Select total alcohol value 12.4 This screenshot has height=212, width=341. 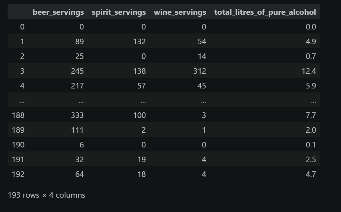pos(309,71)
